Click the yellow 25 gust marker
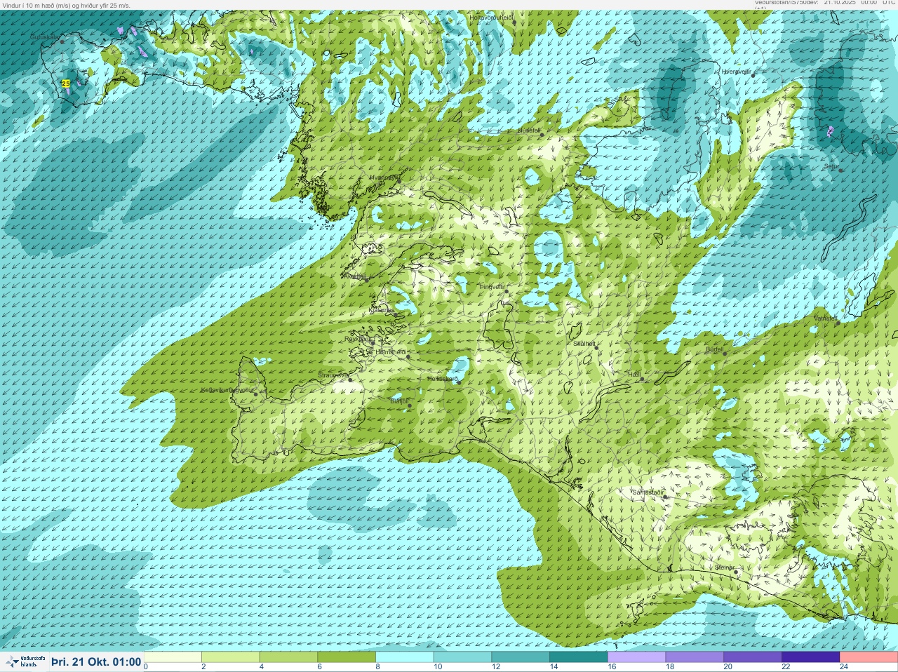 (66, 83)
